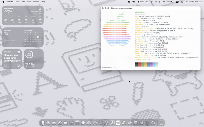Click the AirDrop-style icon left of Bluetooth
Viewport: 204px width, 127px height.
click(156, 2)
